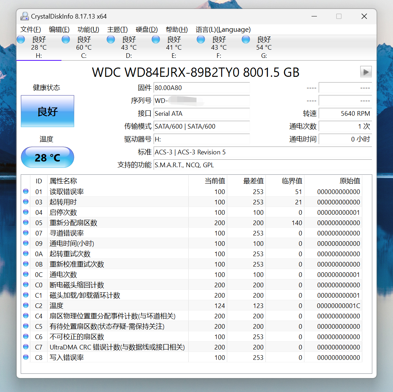The image size is (393, 392).
Task: Minimize the CrystalDiskInfo window
Action: [x=314, y=16]
